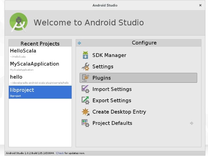Open Settings from Configure list
Screen dimensions: 208x156
[x=138, y=66]
